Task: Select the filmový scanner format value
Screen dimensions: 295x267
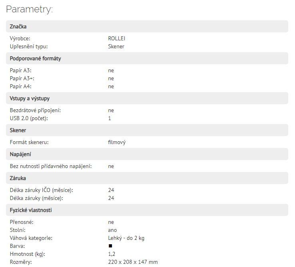Action: pyautogui.click(x=117, y=142)
